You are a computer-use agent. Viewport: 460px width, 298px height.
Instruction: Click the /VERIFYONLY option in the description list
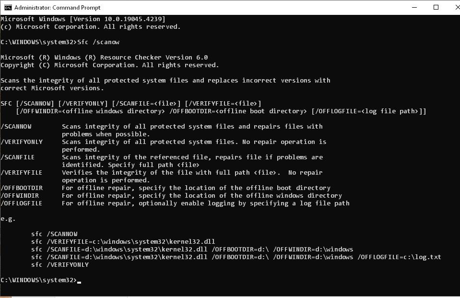click(22, 142)
